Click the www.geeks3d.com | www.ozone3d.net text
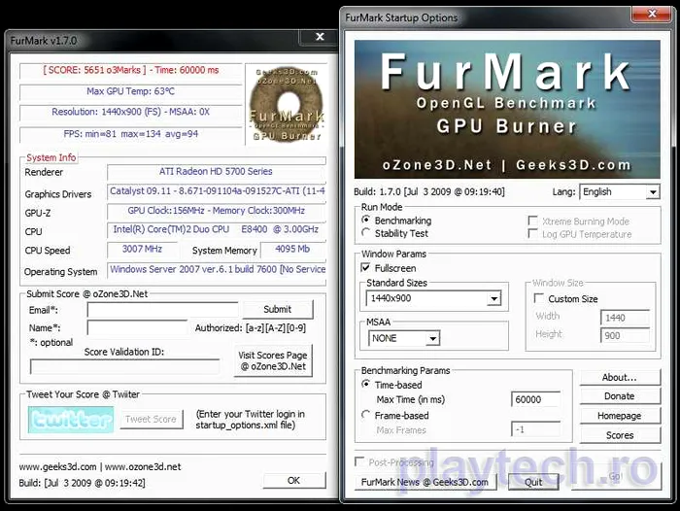Viewport: 680px width, 511px height. [x=100, y=466]
